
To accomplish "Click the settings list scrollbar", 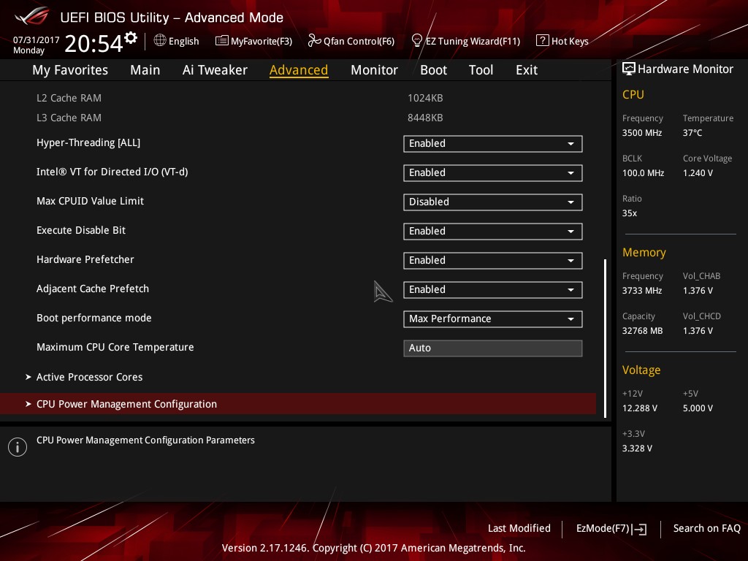I will pyautogui.click(x=605, y=338).
